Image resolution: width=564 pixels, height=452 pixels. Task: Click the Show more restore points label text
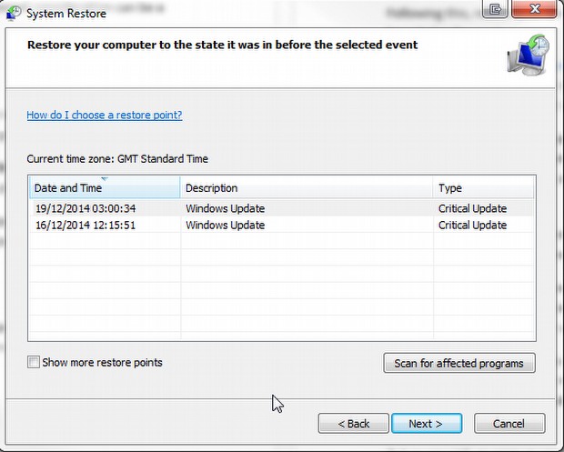tap(102, 362)
